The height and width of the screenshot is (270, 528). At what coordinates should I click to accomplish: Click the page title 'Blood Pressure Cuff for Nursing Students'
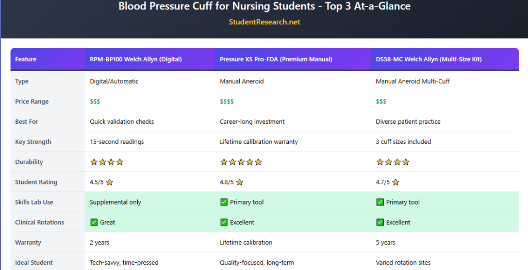click(217, 6)
